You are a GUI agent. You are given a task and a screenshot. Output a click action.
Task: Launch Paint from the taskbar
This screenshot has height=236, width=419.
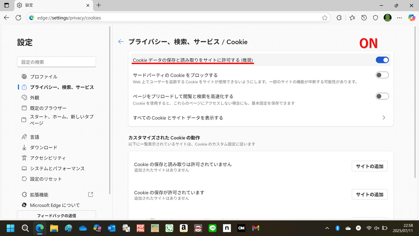(x=68, y=228)
